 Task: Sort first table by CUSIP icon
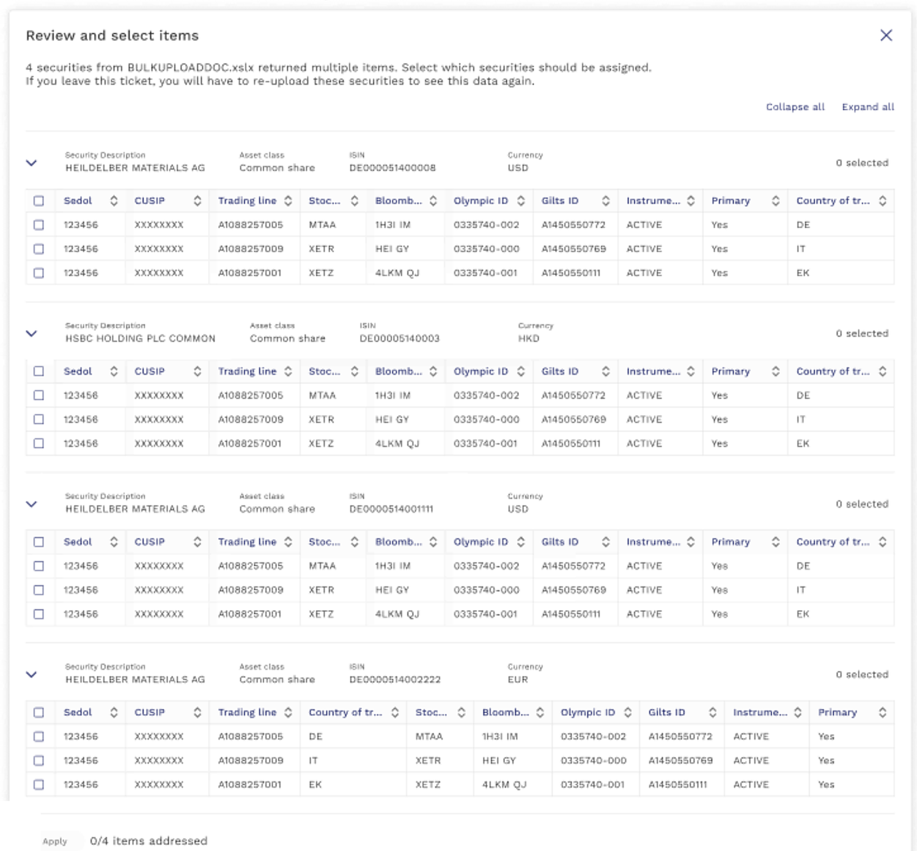tap(197, 201)
